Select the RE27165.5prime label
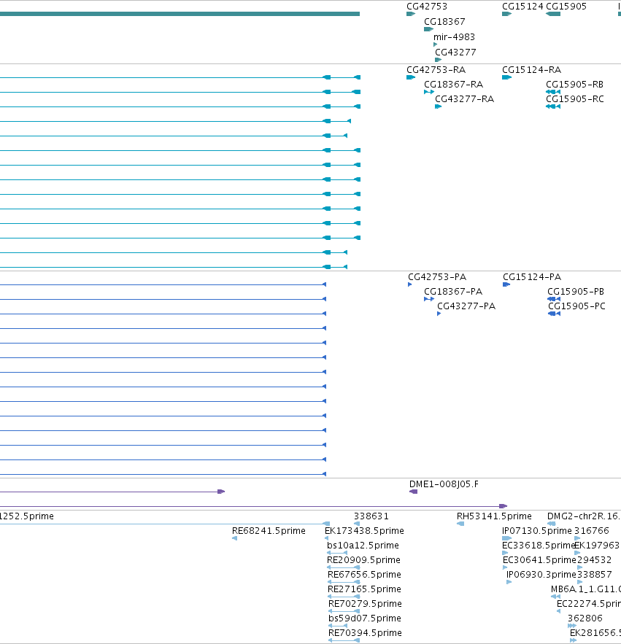The image size is (621, 644). (x=364, y=589)
